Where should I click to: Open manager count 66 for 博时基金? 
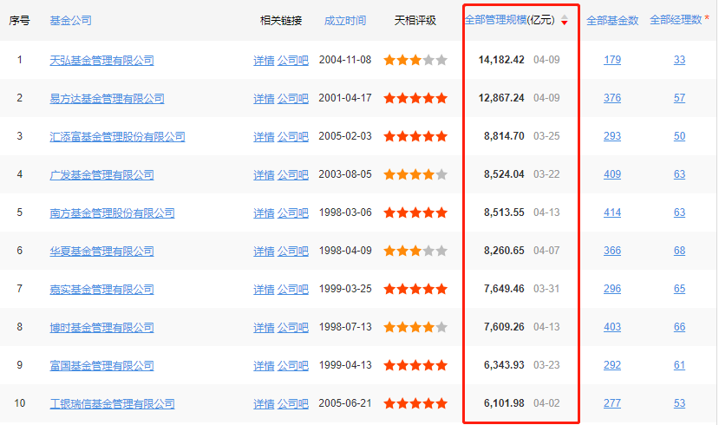(x=679, y=327)
